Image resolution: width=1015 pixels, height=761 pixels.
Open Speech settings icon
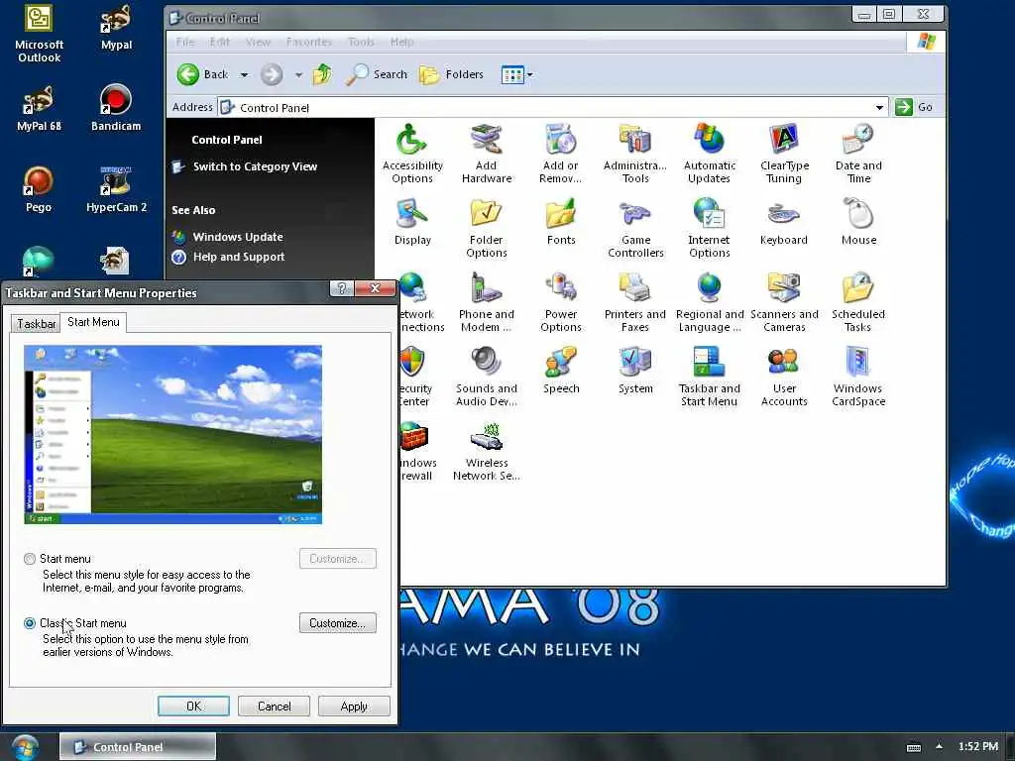(x=561, y=371)
